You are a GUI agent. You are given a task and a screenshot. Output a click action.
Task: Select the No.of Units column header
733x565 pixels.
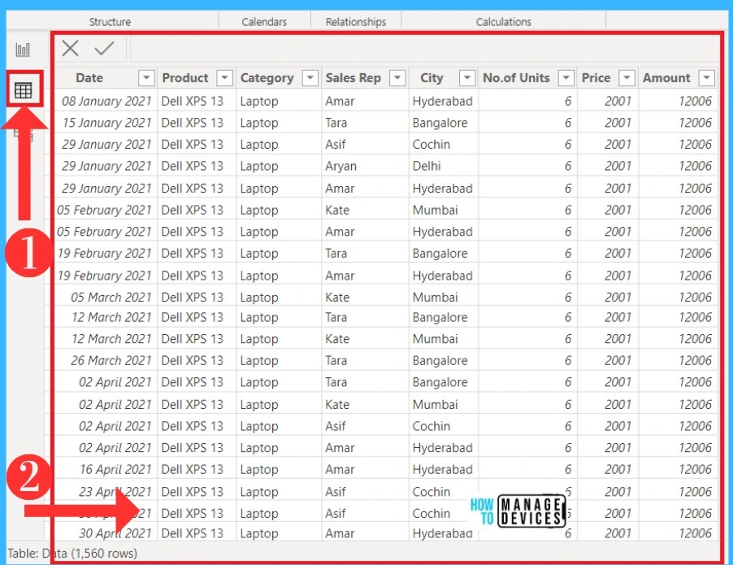point(516,78)
